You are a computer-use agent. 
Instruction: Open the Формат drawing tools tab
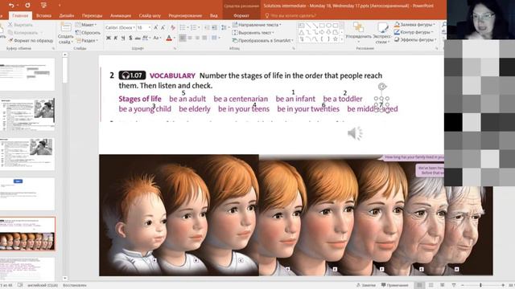tap(241, 15)
